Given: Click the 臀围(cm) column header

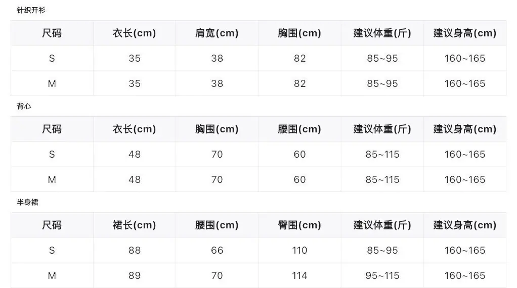Looking at the screenshot, I should pyautogui.click(x=299, y=225).
